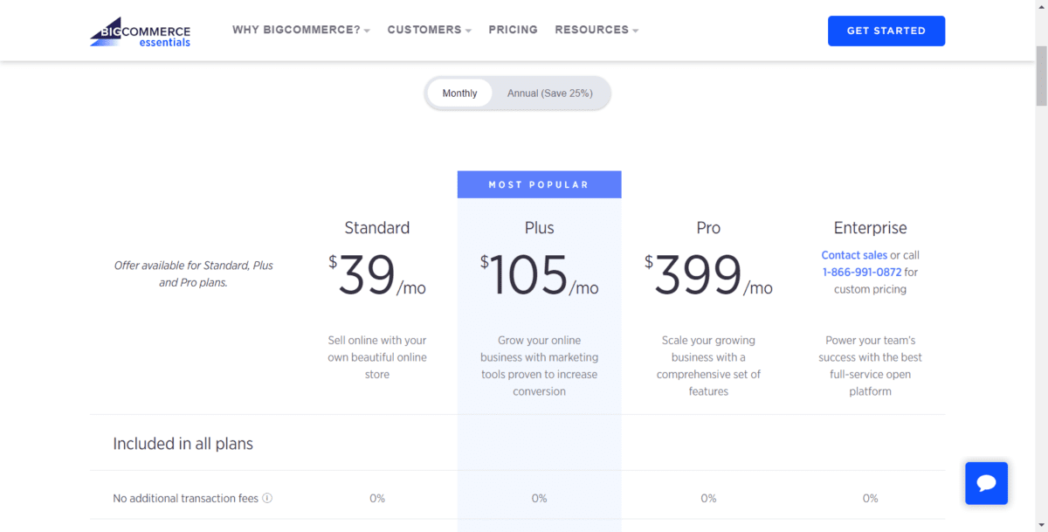The width and height of the screenshot is (1048, 532).
Task: Select the Standard plan heading
Action: click(377, 228)
